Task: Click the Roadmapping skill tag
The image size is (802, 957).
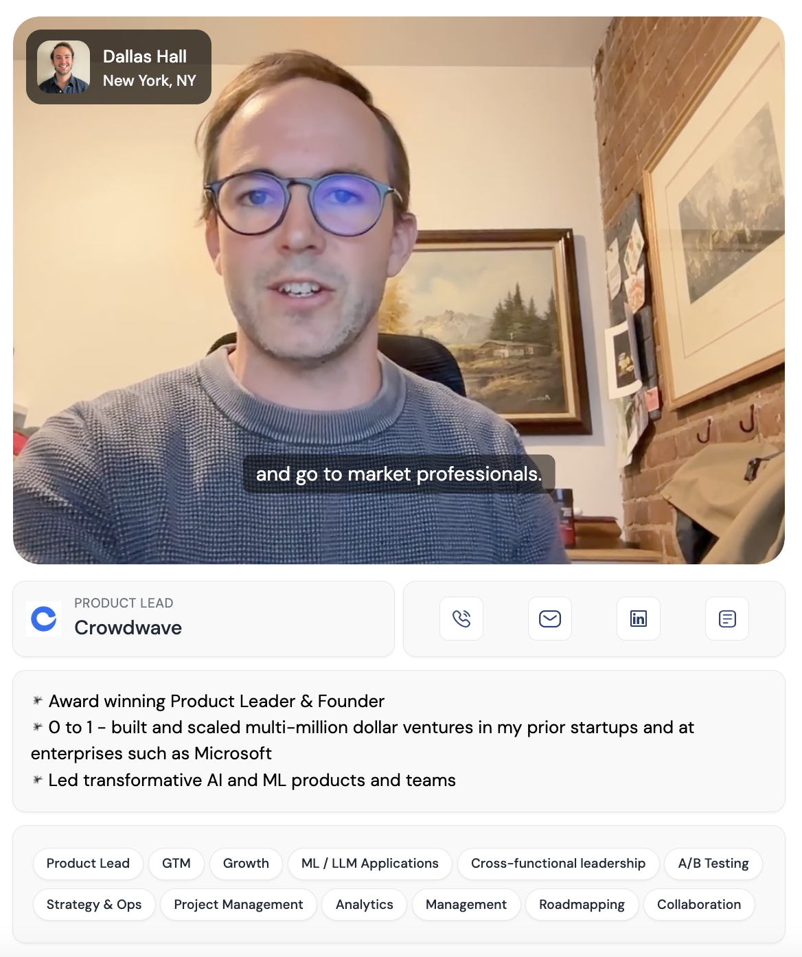Action: pyautogui.click(x=582, y=905)
